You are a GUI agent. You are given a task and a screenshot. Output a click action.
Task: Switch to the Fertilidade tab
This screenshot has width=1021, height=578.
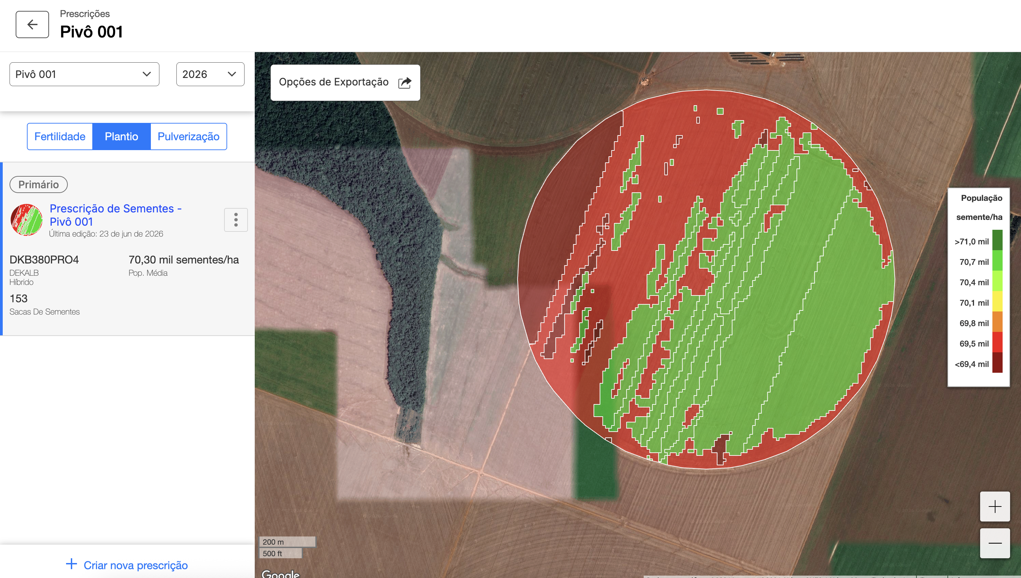point(60,137)
